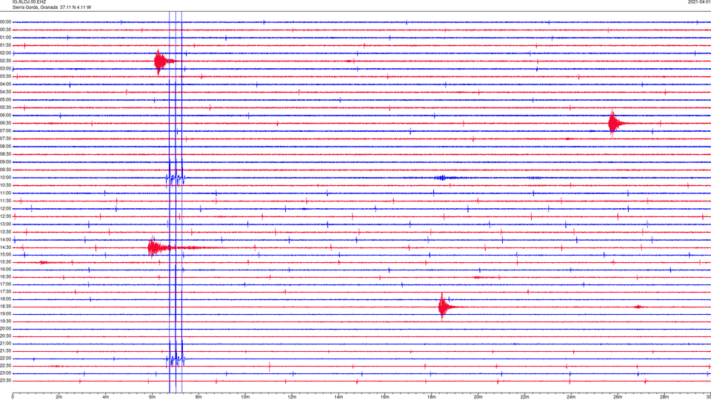
Task: Select the 02:30 trace time label
Action: (6, 61)
